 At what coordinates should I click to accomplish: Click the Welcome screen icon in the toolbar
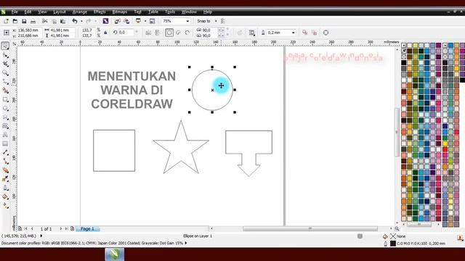click(152, 21)
